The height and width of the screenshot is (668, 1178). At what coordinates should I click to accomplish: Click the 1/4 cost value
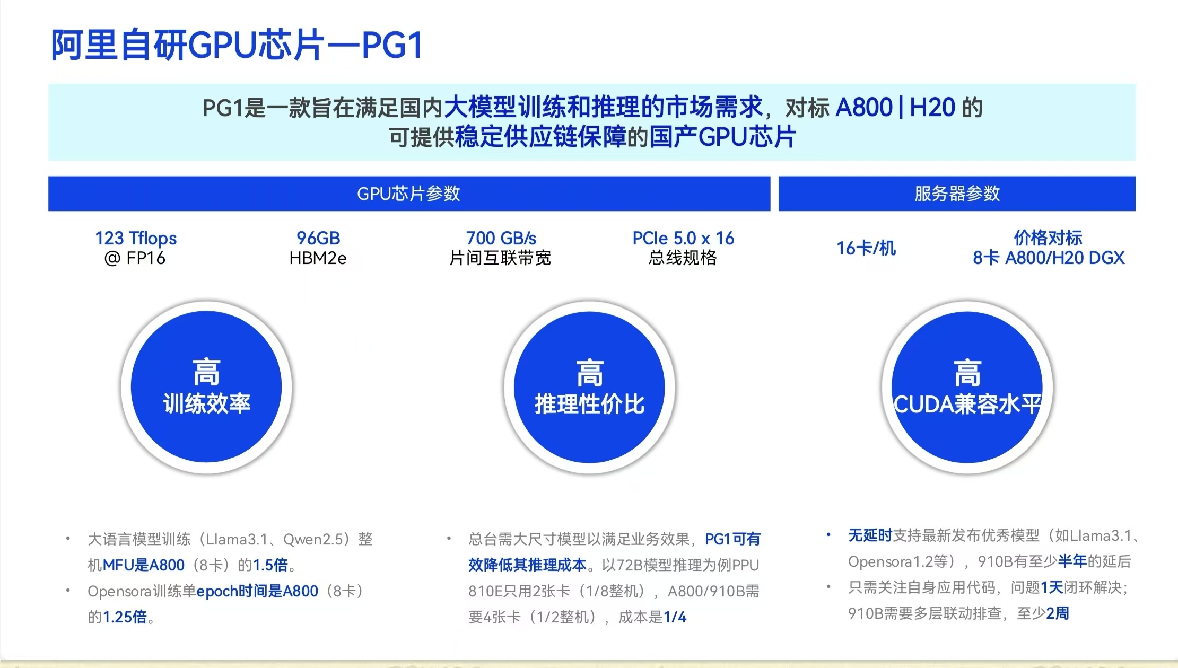pyautogui.click(x=675, y=617)
